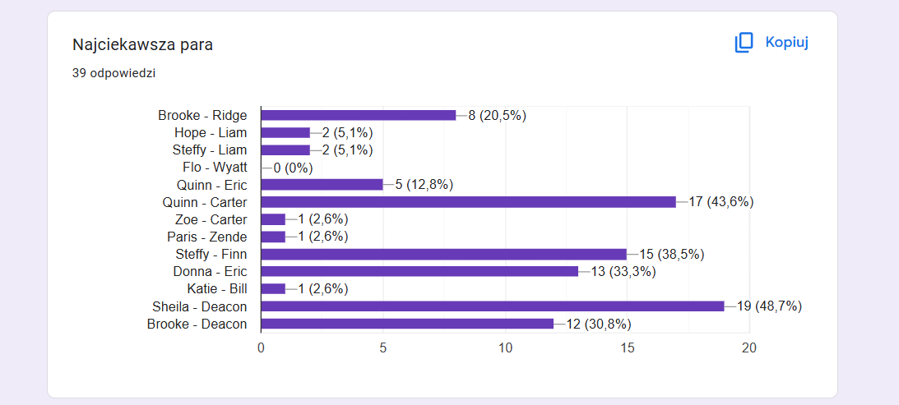The height and width of the screenshot is (405, 899).
Task: Click the copy chart icon
Action: click(744, 43)
